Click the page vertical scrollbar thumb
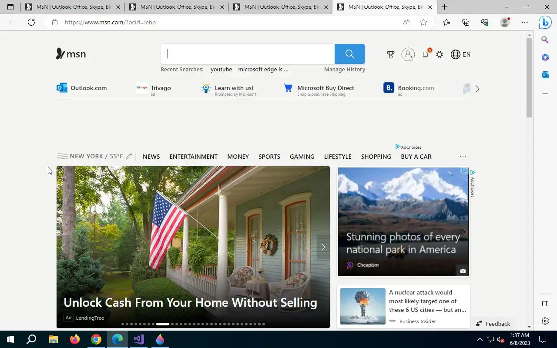Image resolution: width=557 pixels, height=348 pixels. (x=529, y=77)
